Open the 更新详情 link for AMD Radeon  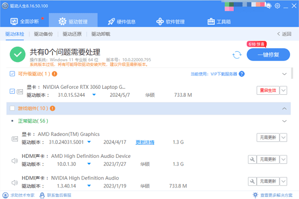(145, 142)
